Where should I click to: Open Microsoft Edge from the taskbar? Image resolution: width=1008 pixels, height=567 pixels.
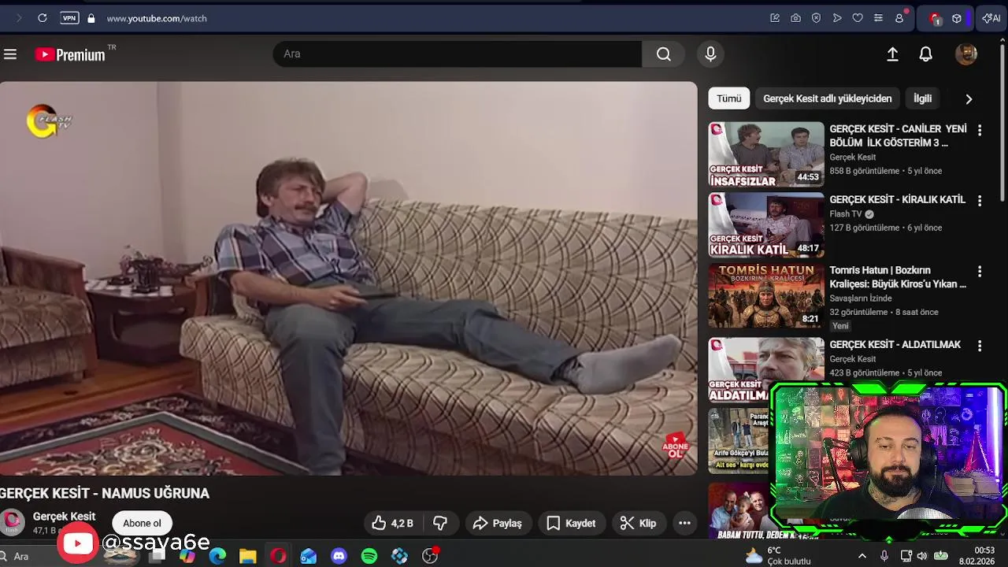pos(217,556)
